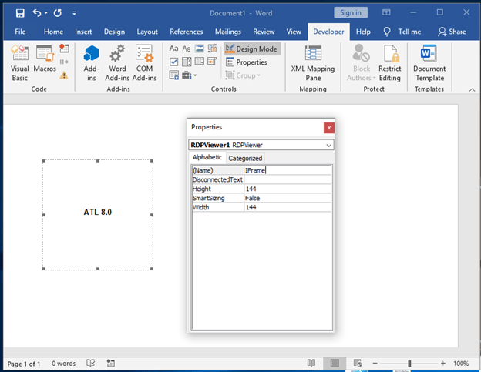Switch to Read Mode view
This screenshot has height=372, width=481.
click(x=311, y=363)
